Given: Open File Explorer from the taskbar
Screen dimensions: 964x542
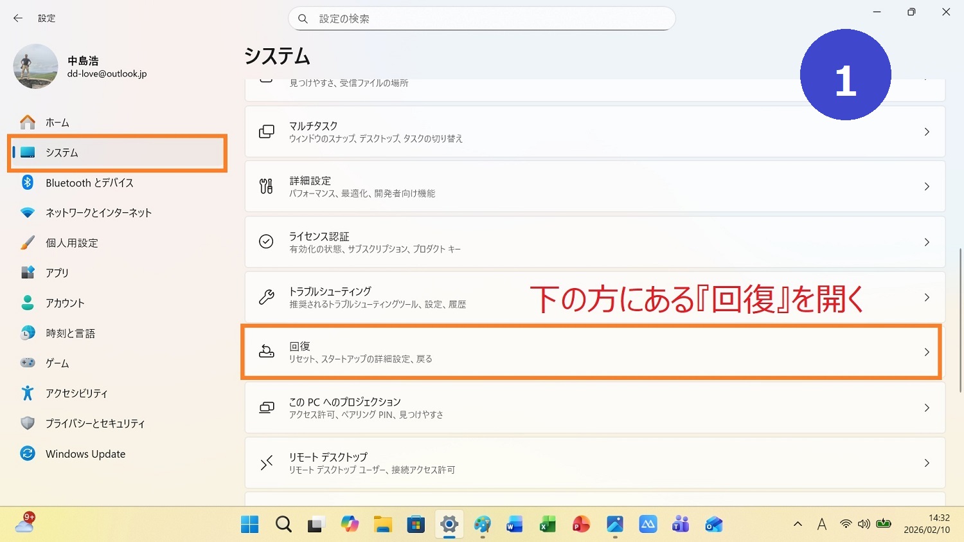Looking at the screenshot, I should coord(383,525).
